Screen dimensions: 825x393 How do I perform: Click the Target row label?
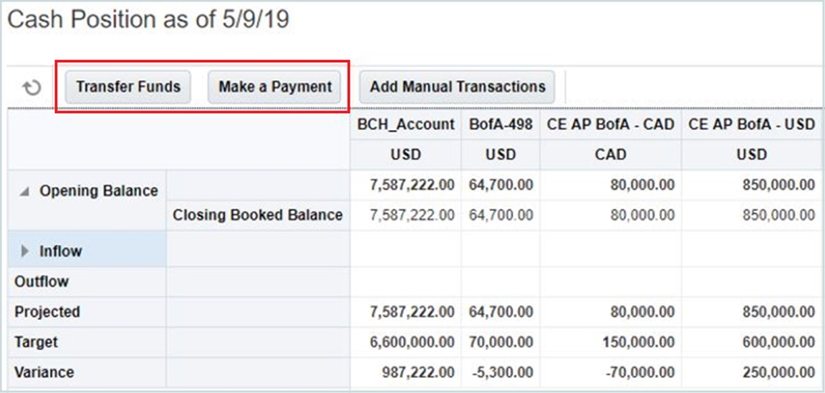[x=37, y=342]
